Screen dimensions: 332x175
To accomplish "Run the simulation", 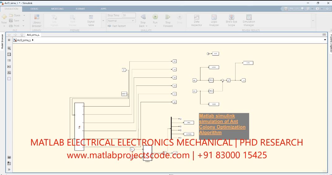I will (x=155, y=19).
